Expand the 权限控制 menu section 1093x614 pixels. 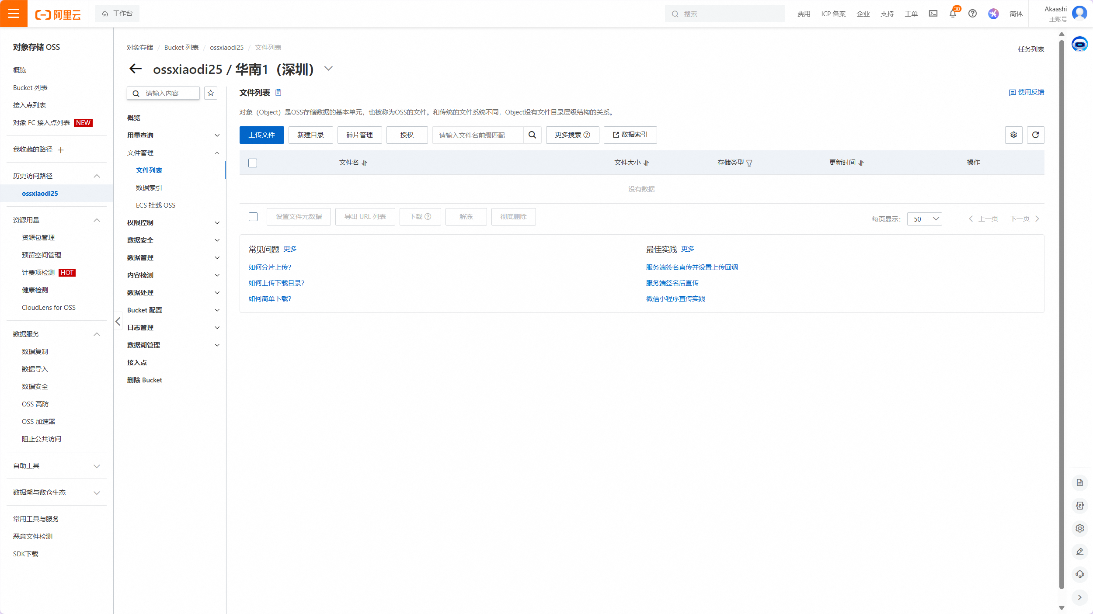click(x=173, y=222)
